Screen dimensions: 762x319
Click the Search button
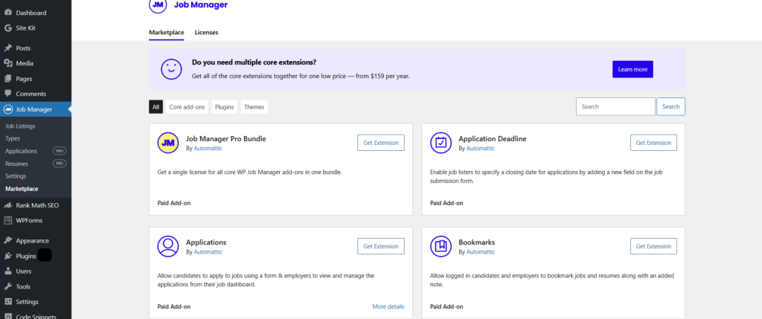tap(670, 106)
